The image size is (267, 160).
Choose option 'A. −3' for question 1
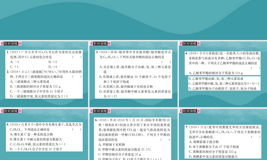coord(14,62)
